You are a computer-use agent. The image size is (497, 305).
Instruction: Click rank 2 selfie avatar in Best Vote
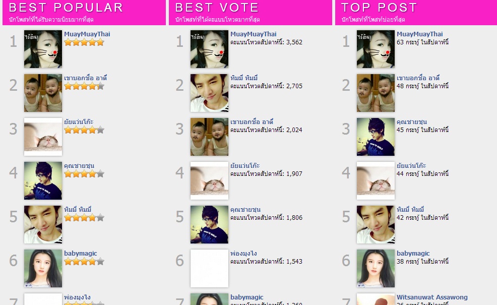click(209, 93)
